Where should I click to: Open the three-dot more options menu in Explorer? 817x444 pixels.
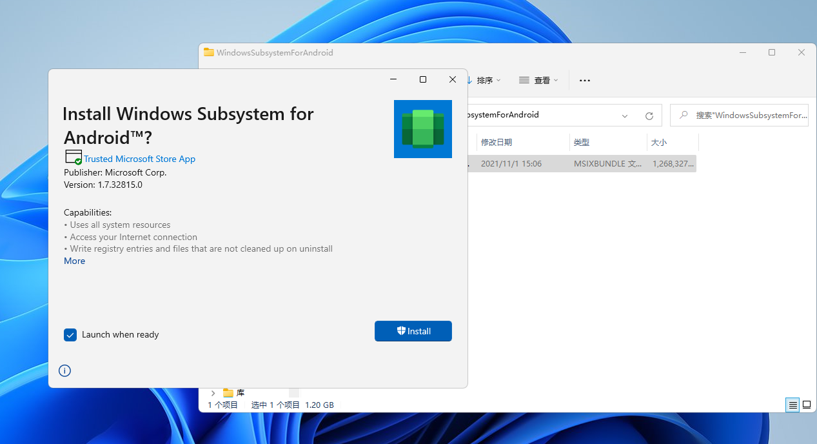tap(585, 81)
